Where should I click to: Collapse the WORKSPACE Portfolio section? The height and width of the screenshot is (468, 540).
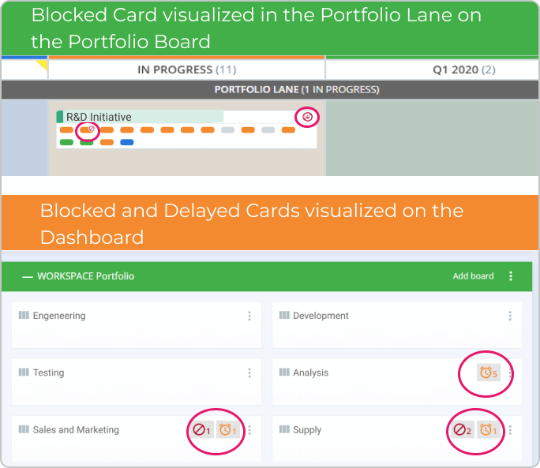coord(27,276)
